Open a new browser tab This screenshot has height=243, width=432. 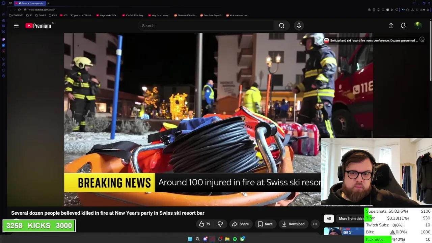click(x=48, y=3)
